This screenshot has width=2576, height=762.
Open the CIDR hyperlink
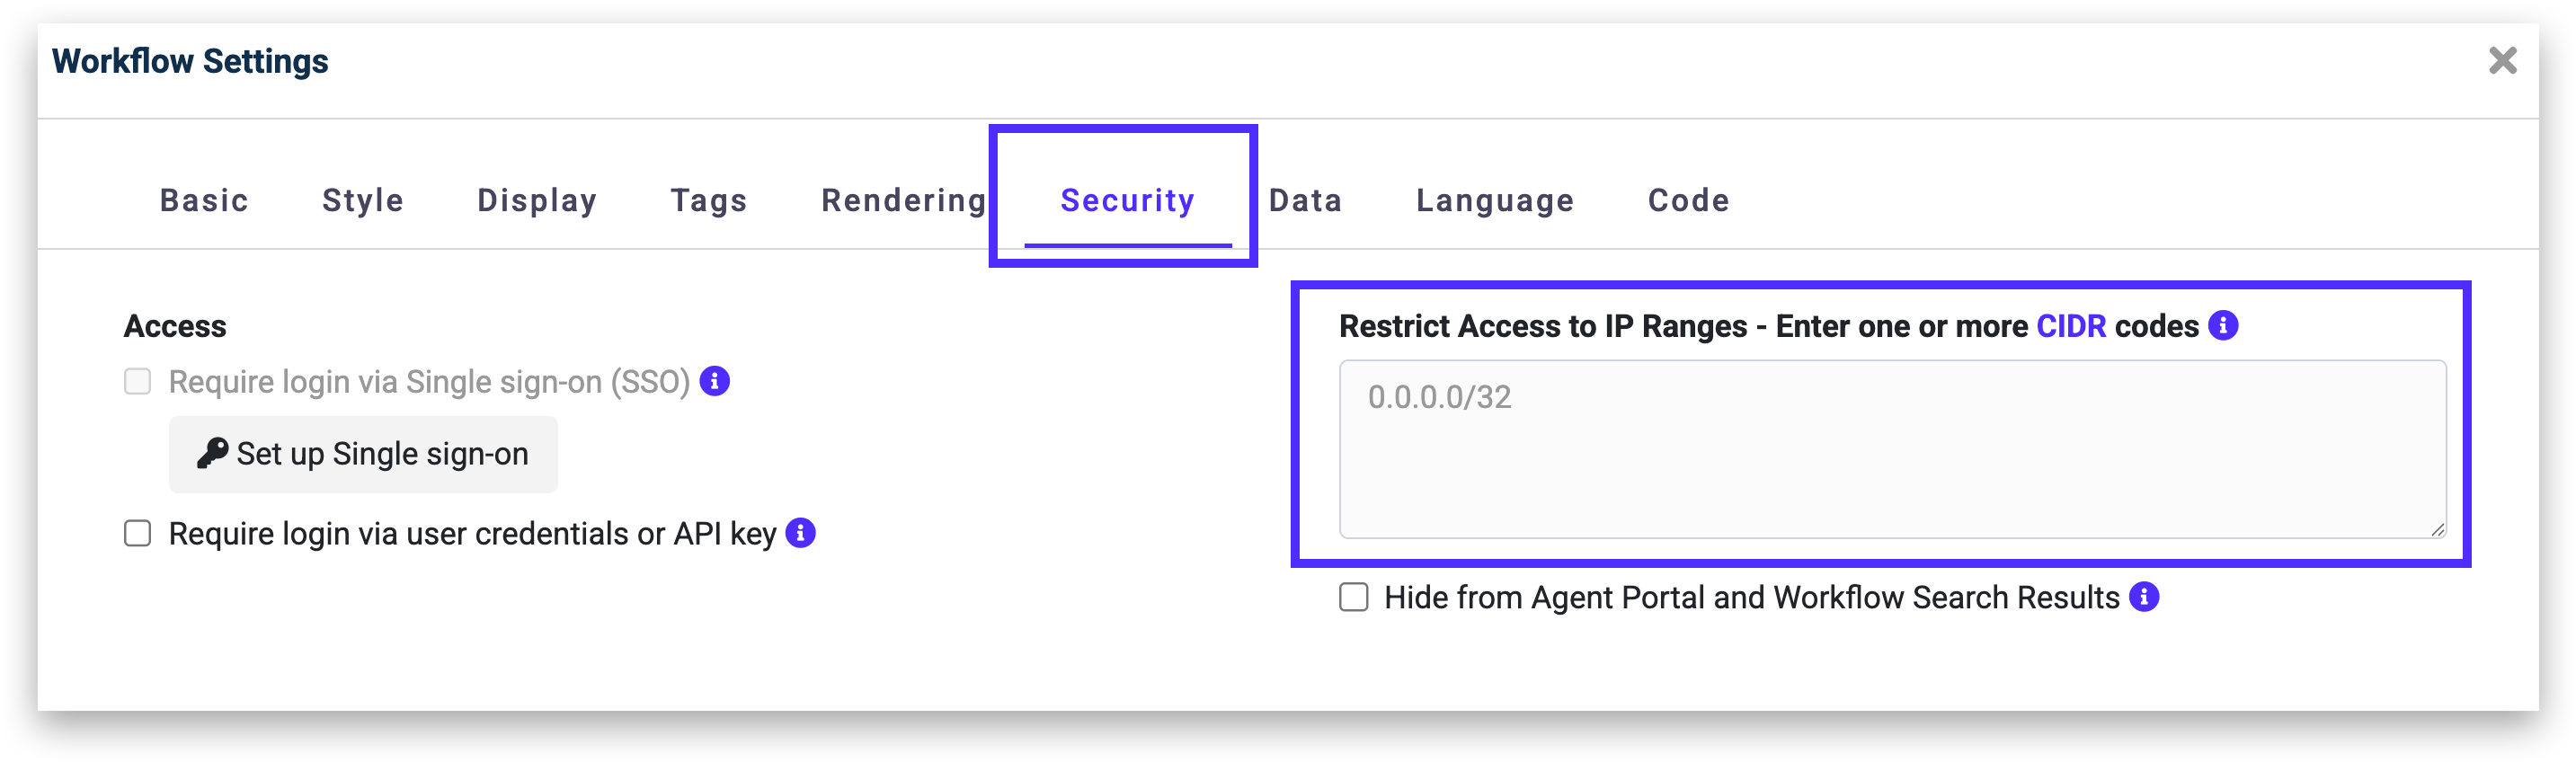(x=2071, y=326)
